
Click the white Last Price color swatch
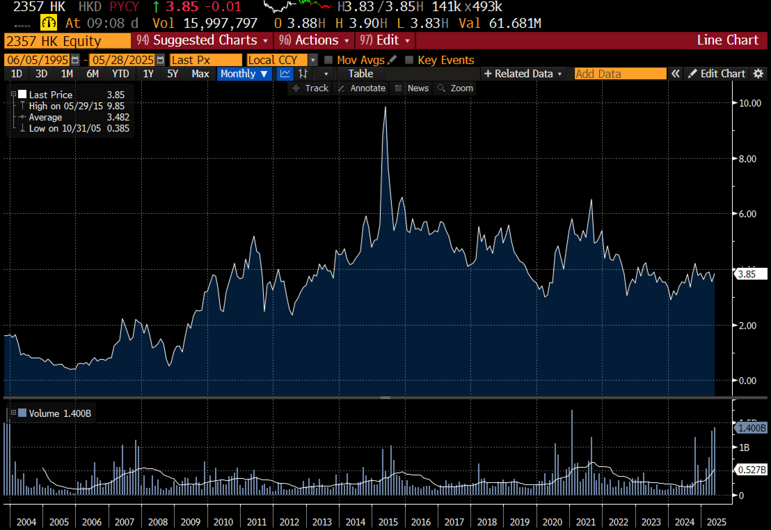(22, 94)
